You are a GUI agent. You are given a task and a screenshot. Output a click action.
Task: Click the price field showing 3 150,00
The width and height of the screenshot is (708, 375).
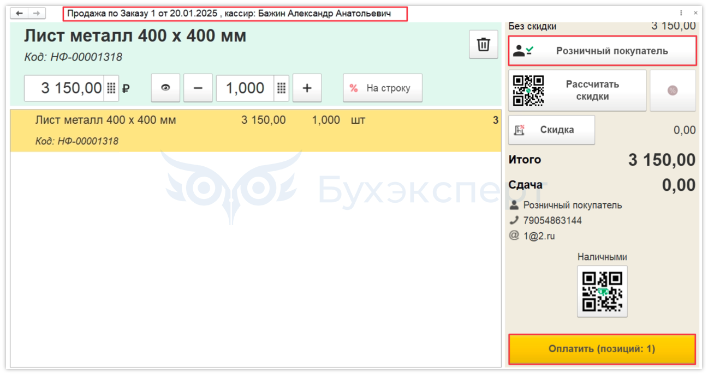point(64,88)
